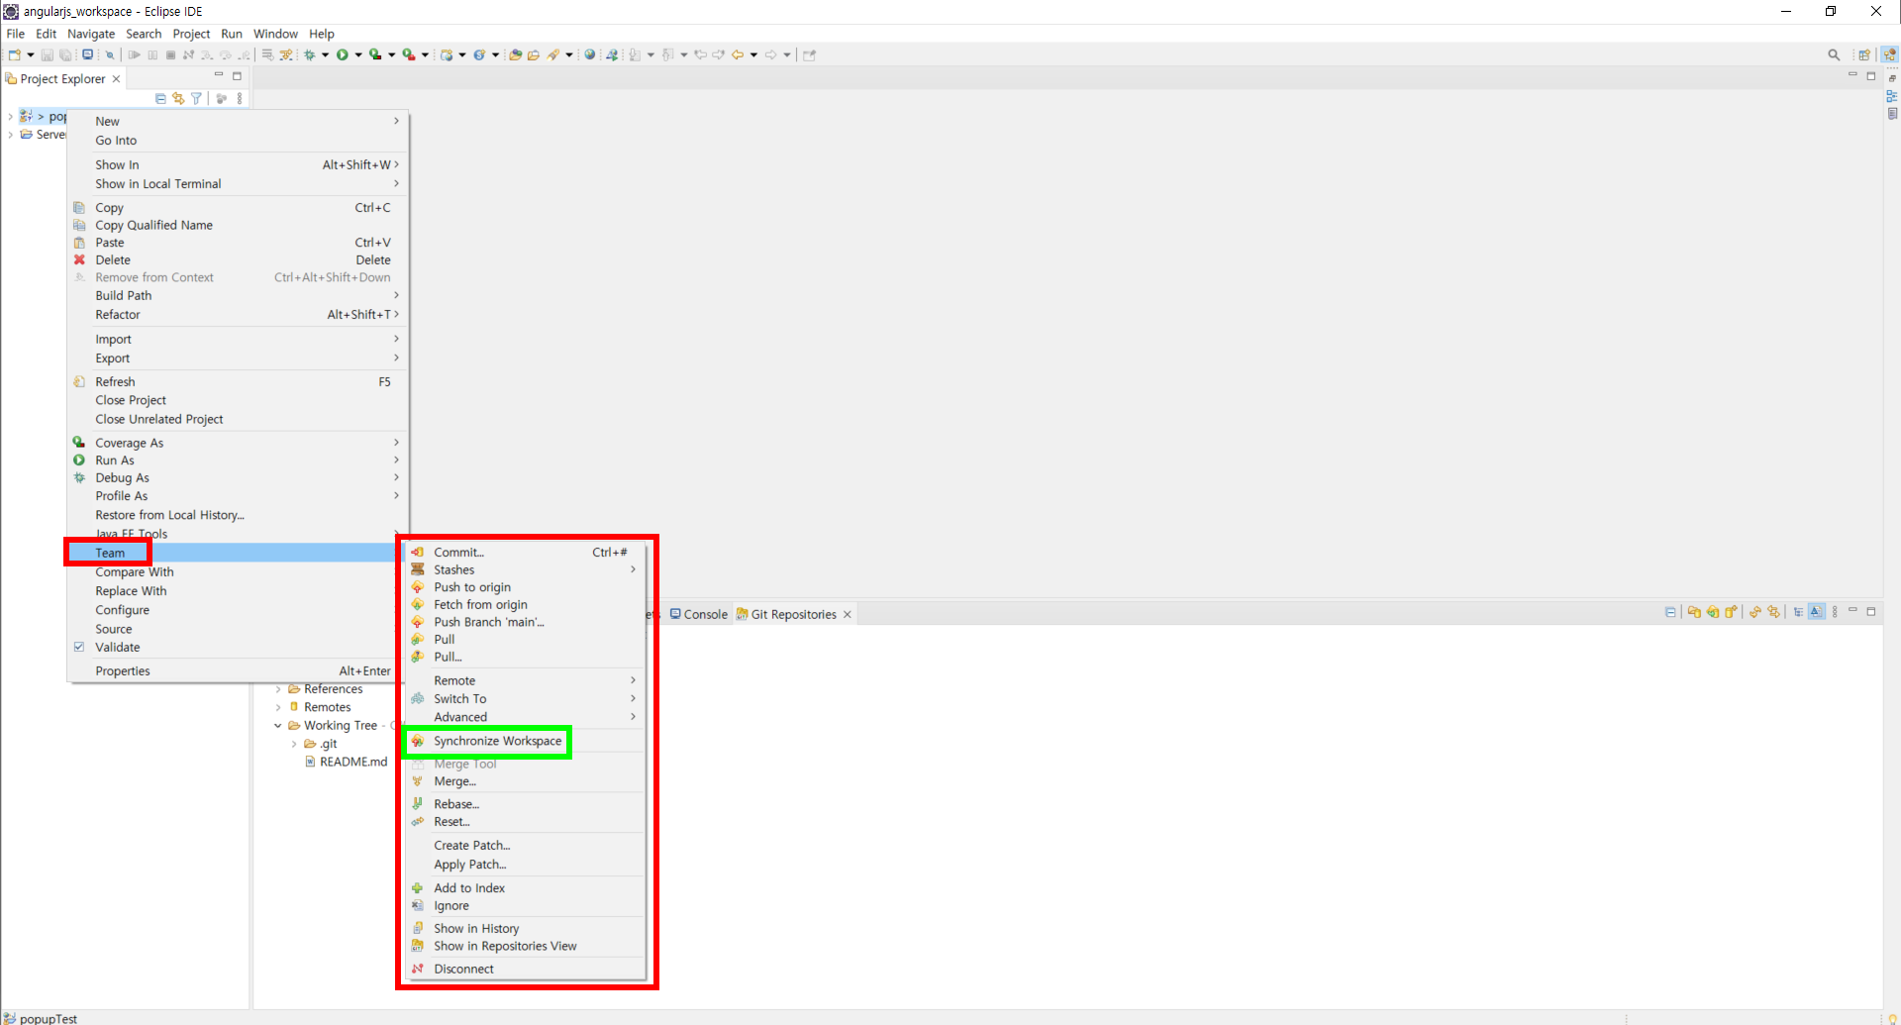1901x1025 pixels.
Task: Expand the Remotes node in Git tree
Action: tap(279, 707)
